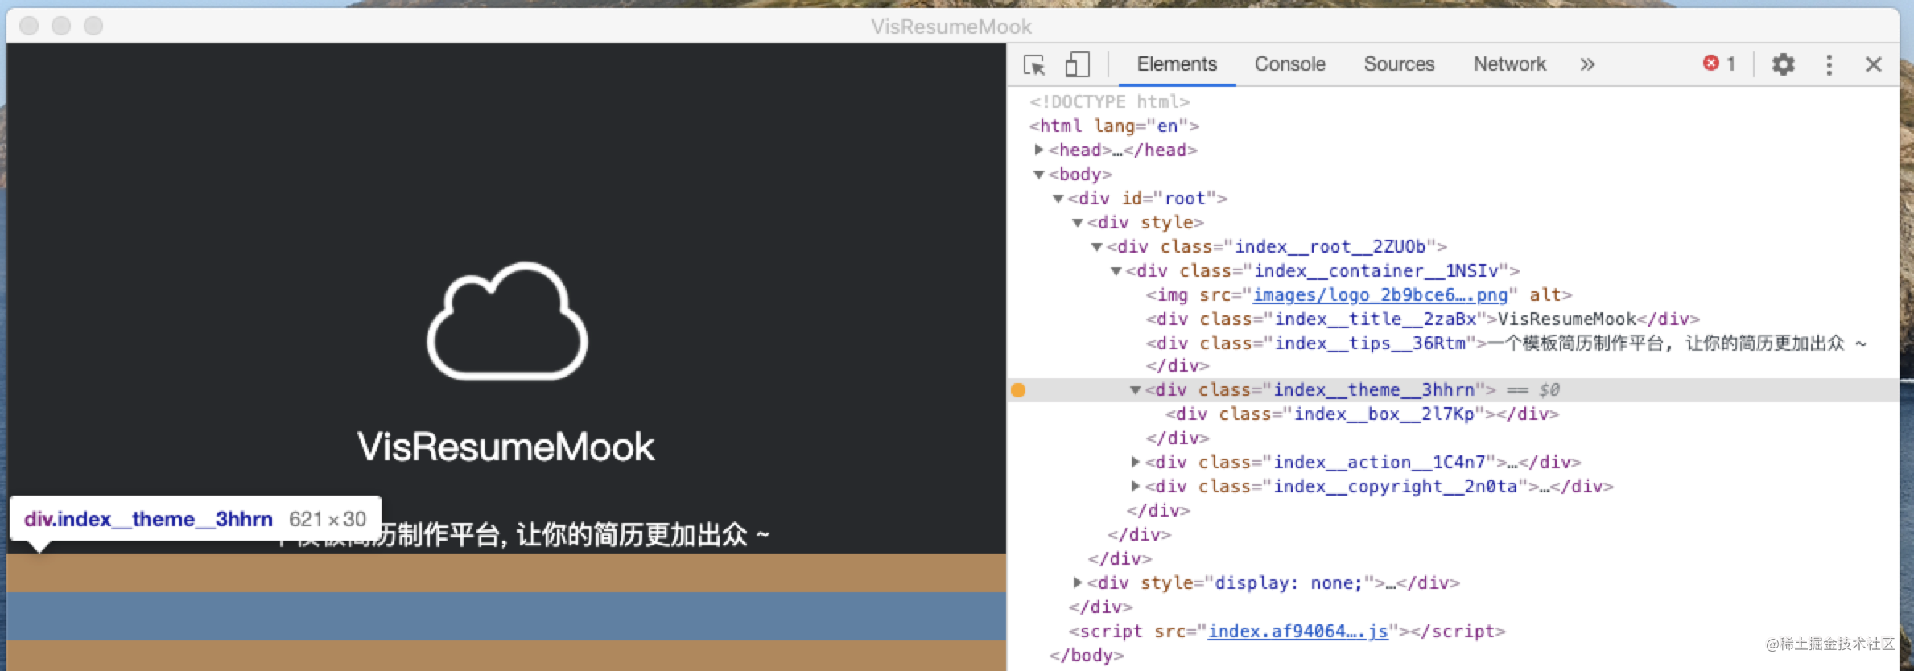Open the index.af94064 js script link
The height and width of the screenshot is (671, 1914).
[1297, 632]
